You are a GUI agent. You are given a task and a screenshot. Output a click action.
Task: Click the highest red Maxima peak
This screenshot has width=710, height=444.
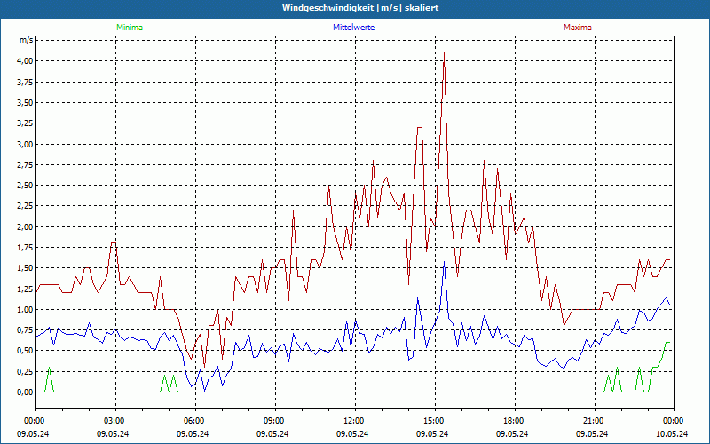444,53
